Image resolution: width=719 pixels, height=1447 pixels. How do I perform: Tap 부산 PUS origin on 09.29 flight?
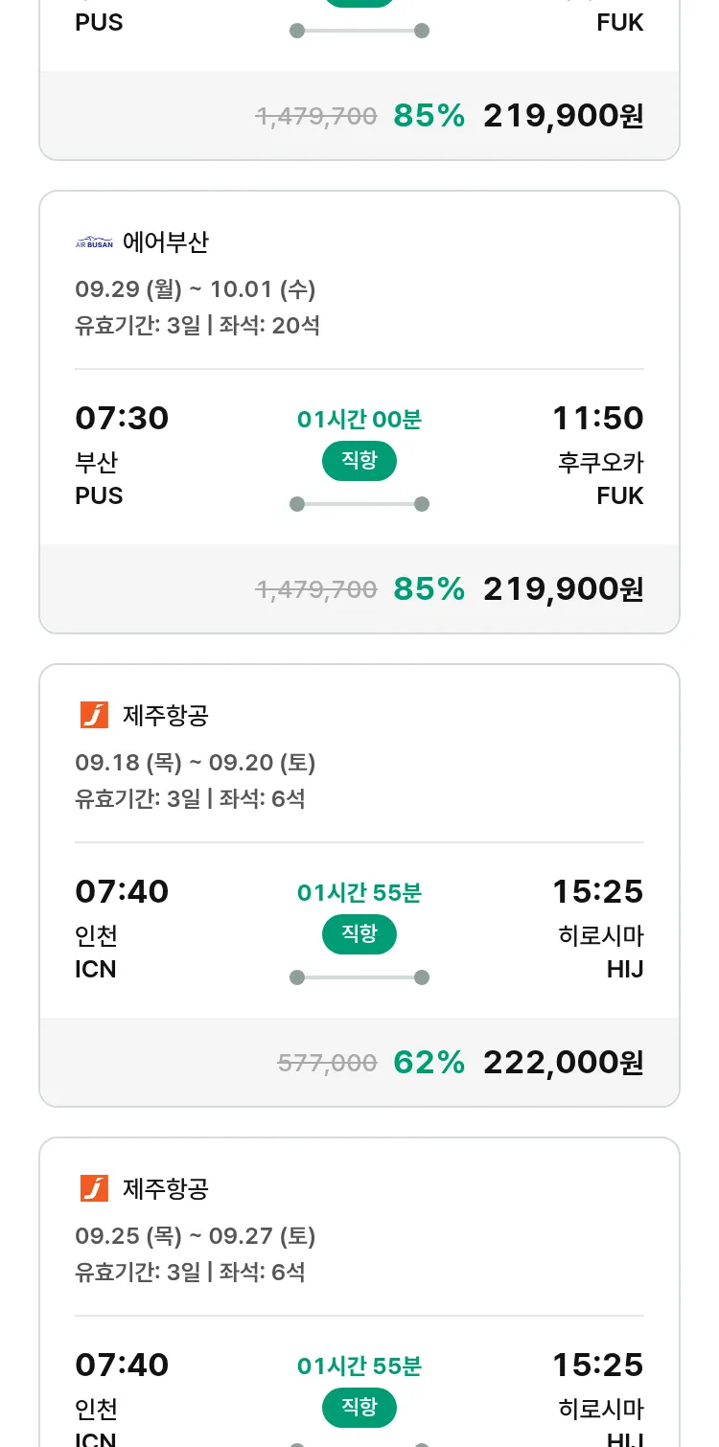pos(99,478)
